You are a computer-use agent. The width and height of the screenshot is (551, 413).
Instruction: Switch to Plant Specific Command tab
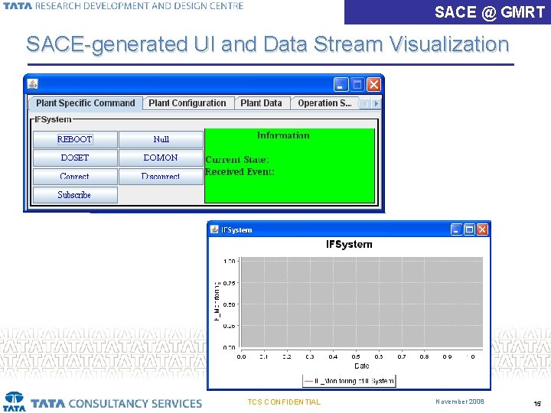pos(86,103)
